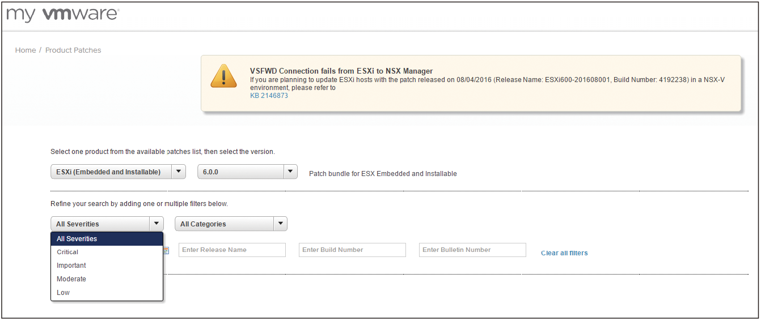Viewport: 761px width, 321px height.
Task: Focus the Enter Build Number field
Action: click(352, 250)
